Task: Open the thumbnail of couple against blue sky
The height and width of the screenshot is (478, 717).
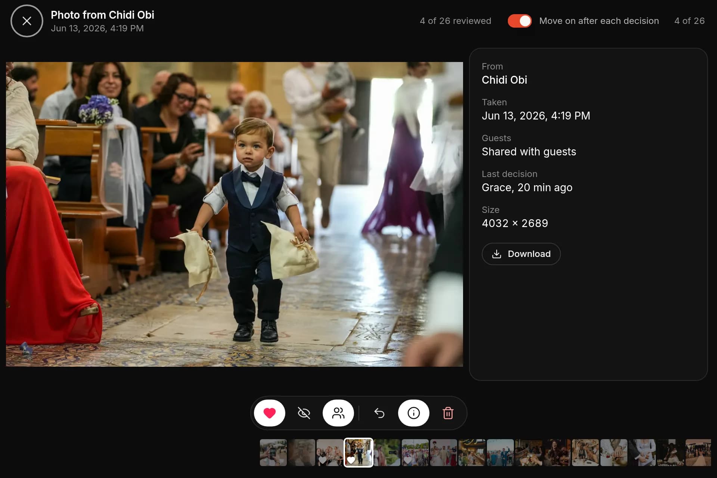Action: 500,453
